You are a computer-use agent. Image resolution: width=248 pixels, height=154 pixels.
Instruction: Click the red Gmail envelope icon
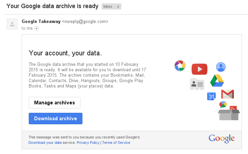click(x=227, y=94)
